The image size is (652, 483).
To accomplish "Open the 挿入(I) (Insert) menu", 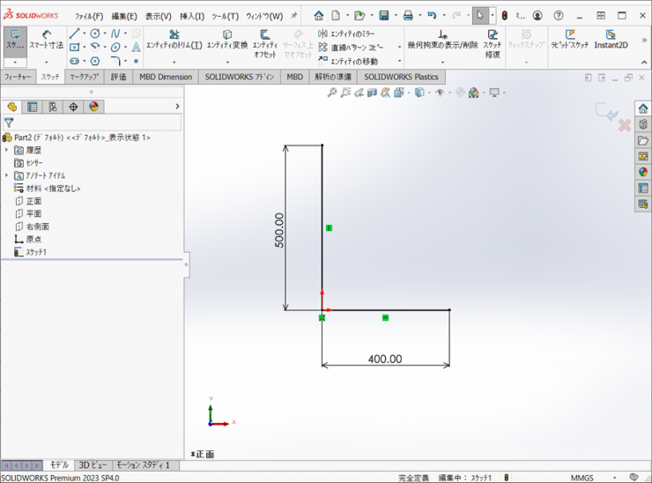I will [x=191, y=16].
